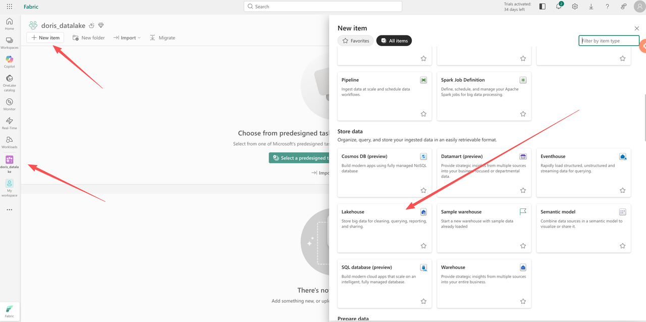The height and width of the screenshot is (322, 646).
Task: Go to Real-Time hub in sidebar
Action: click(10, 123)
